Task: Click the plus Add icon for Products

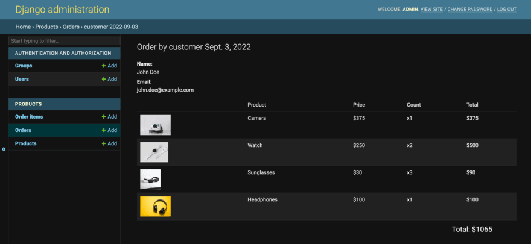Action: (x=109, y=143)
